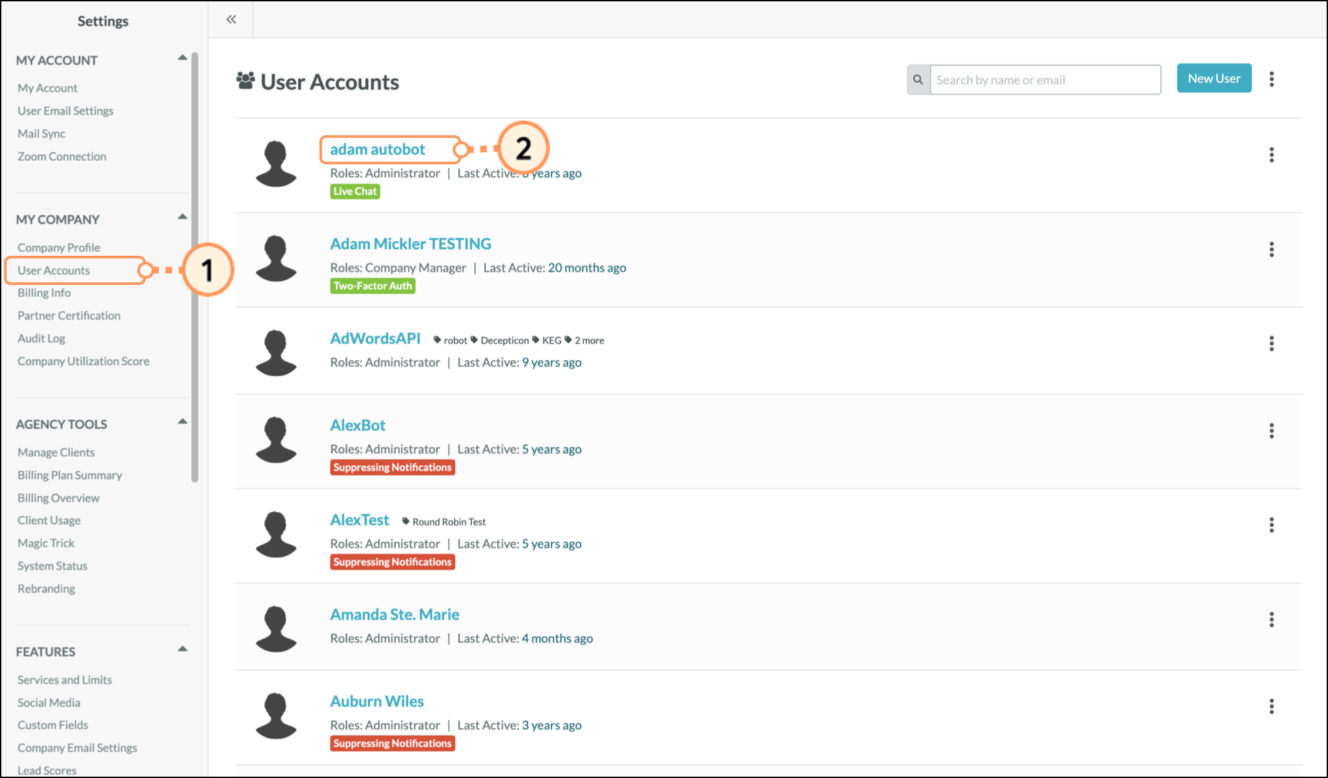
Task: Click Adam Mickler TESTING's avatar icon
Action: [x=276, y=258]
